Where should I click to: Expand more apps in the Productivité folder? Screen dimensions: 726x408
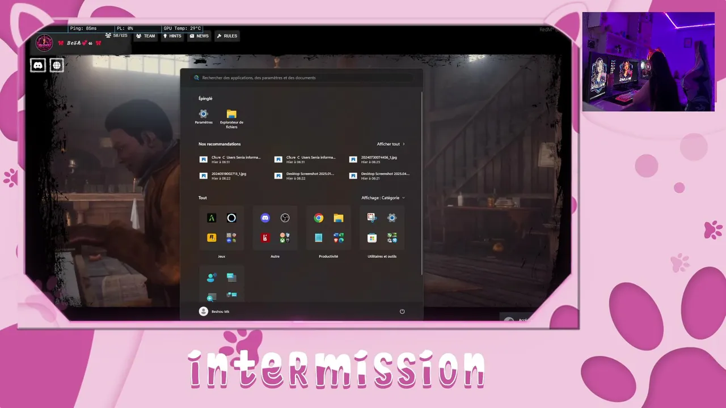[339, 238]
